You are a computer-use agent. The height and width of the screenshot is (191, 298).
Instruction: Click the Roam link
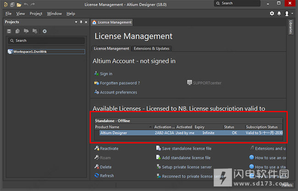pos(105,158)
